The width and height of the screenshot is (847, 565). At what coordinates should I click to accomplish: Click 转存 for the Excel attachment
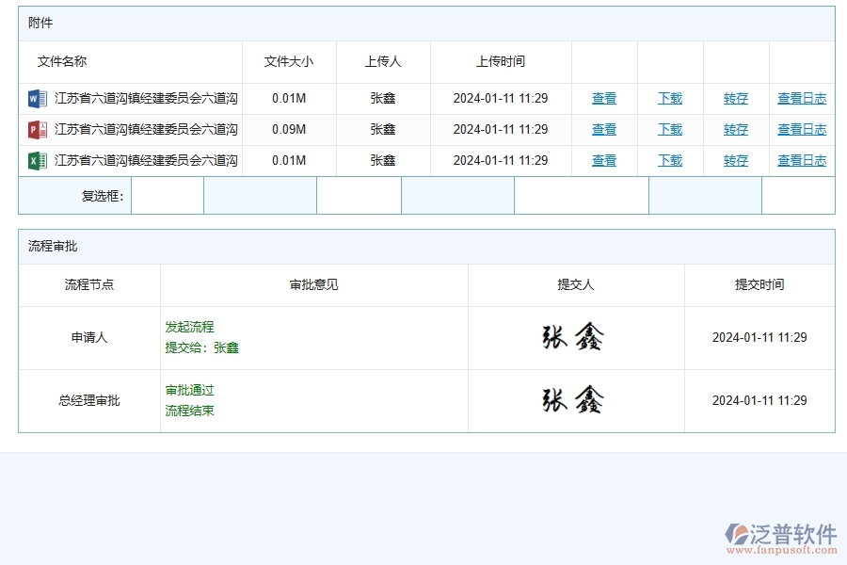pos(735,160)
